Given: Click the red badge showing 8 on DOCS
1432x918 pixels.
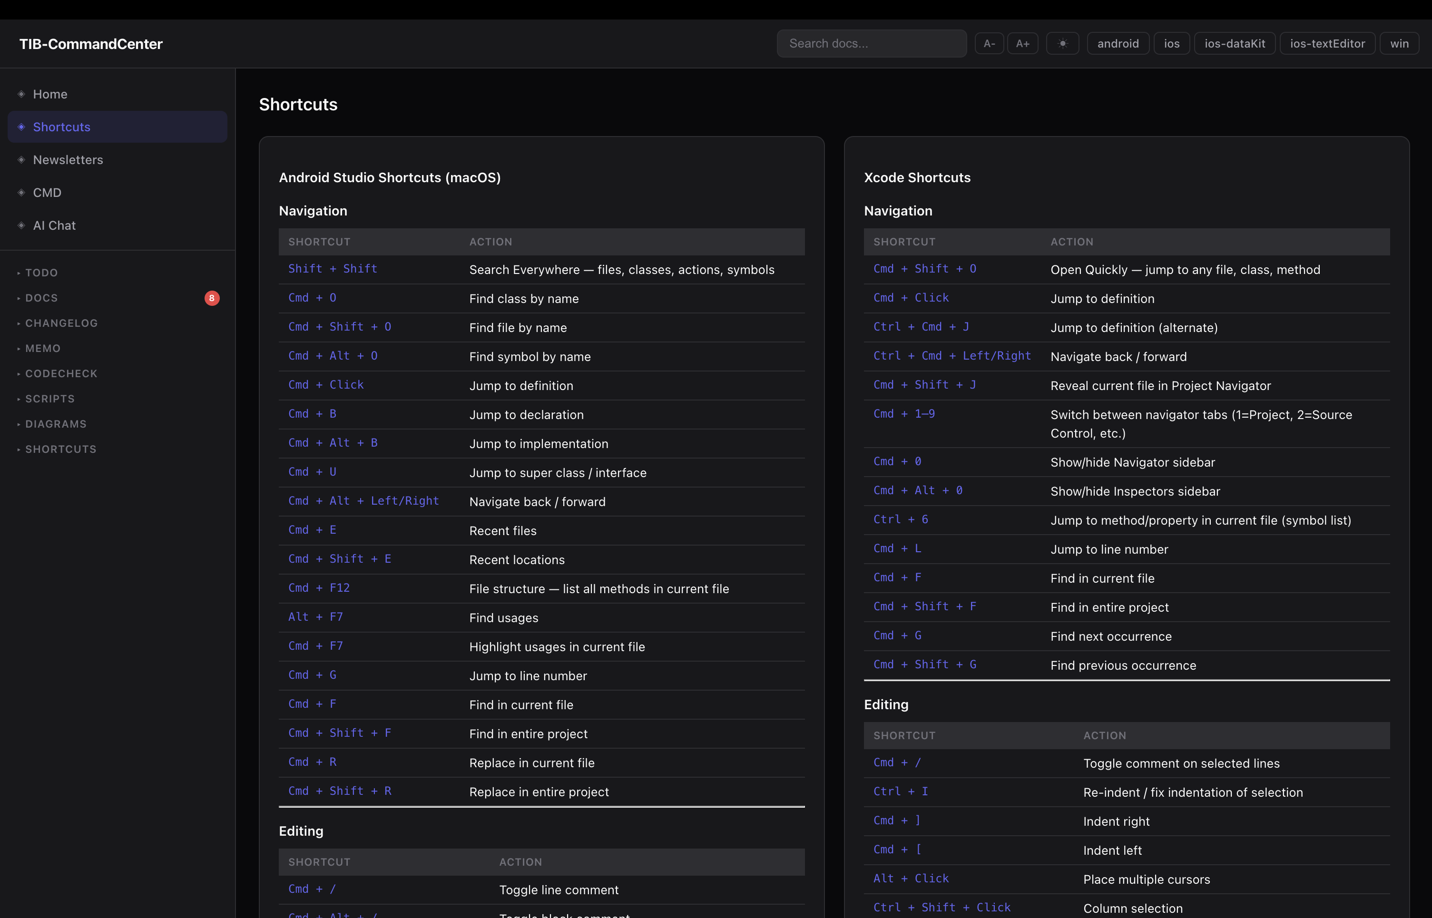Looking at the screenshot, I should coord(212,298).
